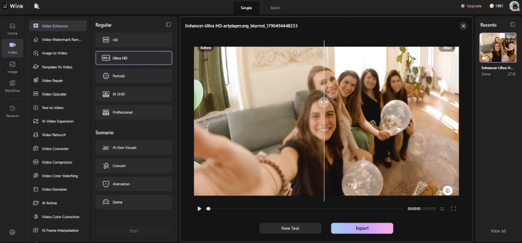Click the video file name title
Viewport: 522px width, 243px height.
[241, 25]
